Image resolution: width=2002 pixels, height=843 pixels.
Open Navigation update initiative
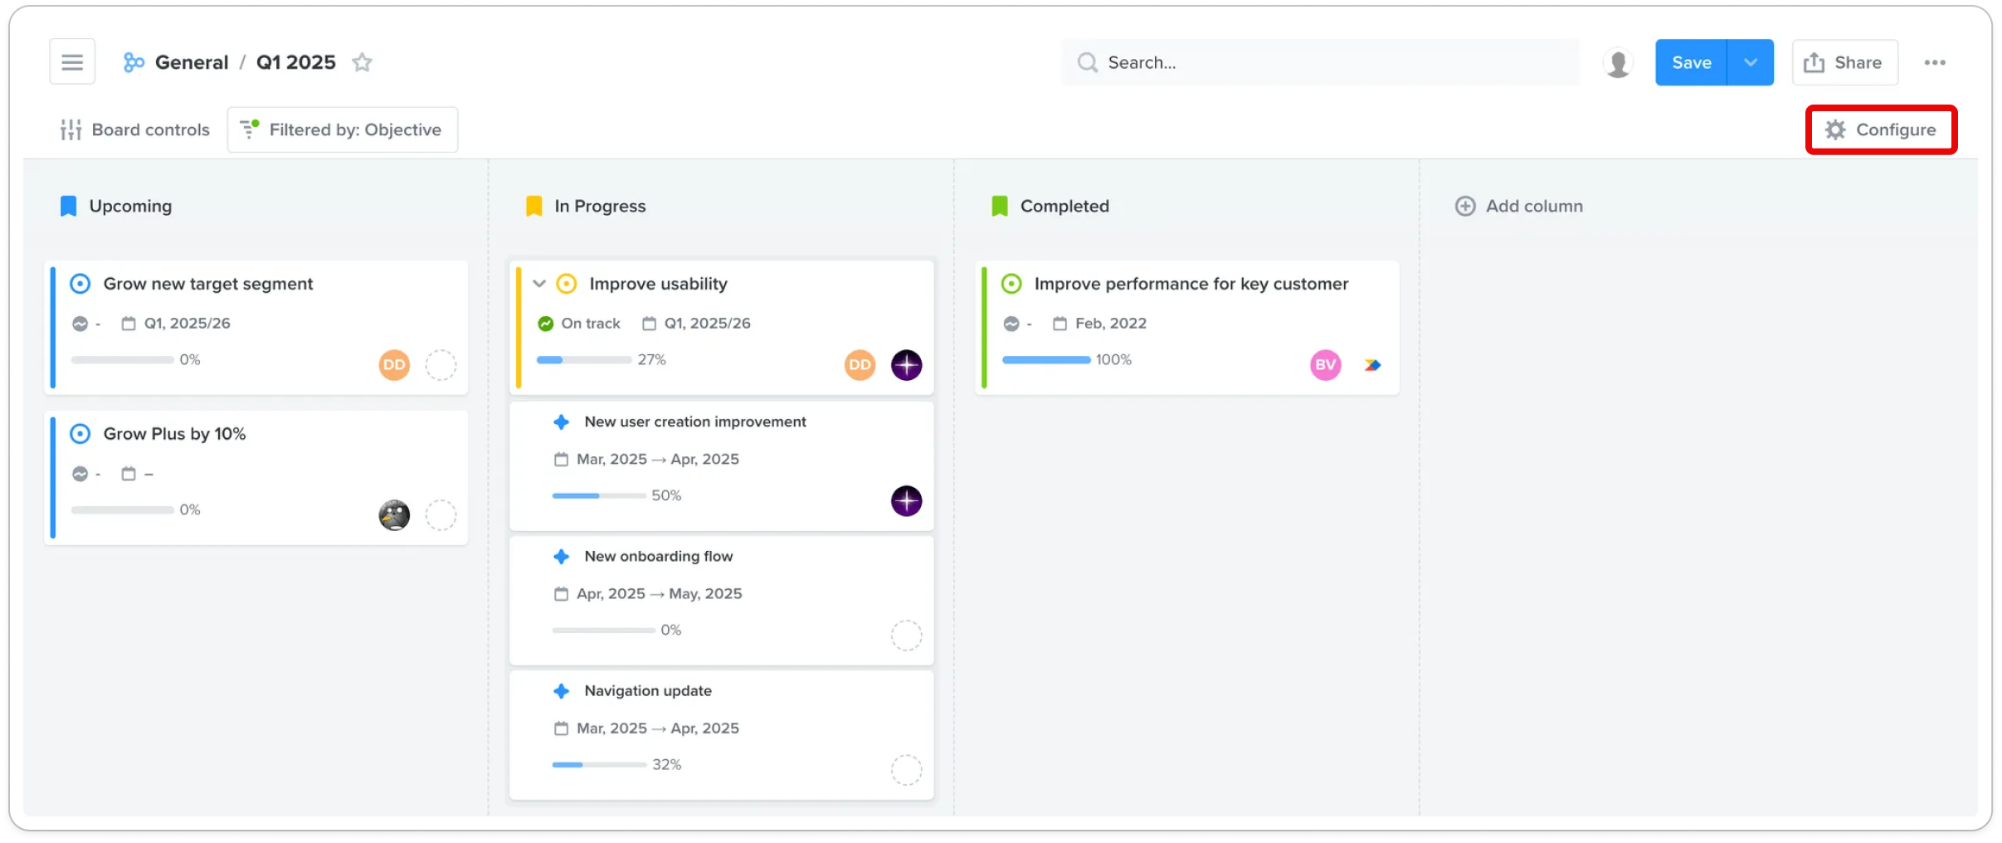tap(722, 735)
